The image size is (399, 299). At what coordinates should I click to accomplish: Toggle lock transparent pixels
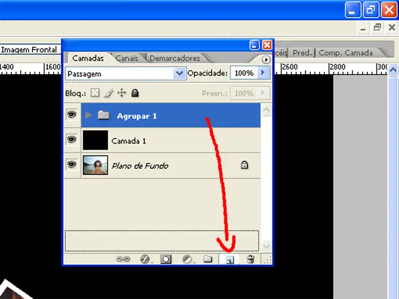(95, 93)
